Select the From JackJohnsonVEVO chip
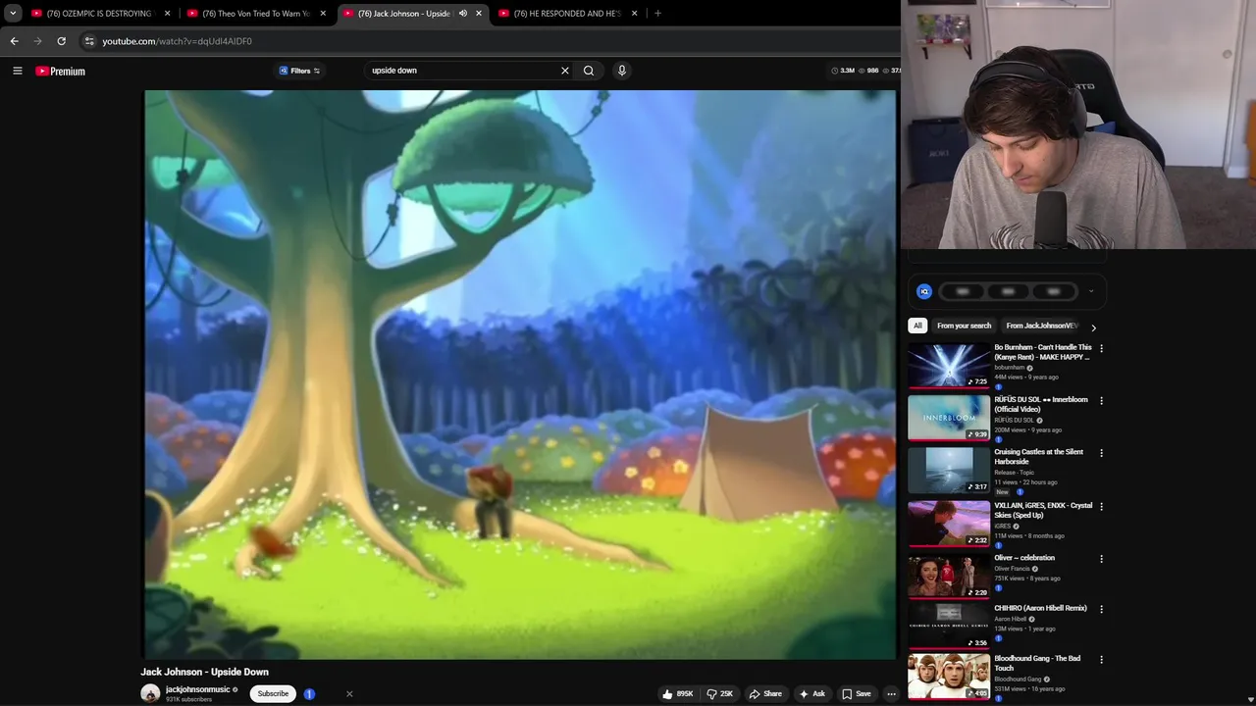1256x706 pixels. pos(1042,326)
